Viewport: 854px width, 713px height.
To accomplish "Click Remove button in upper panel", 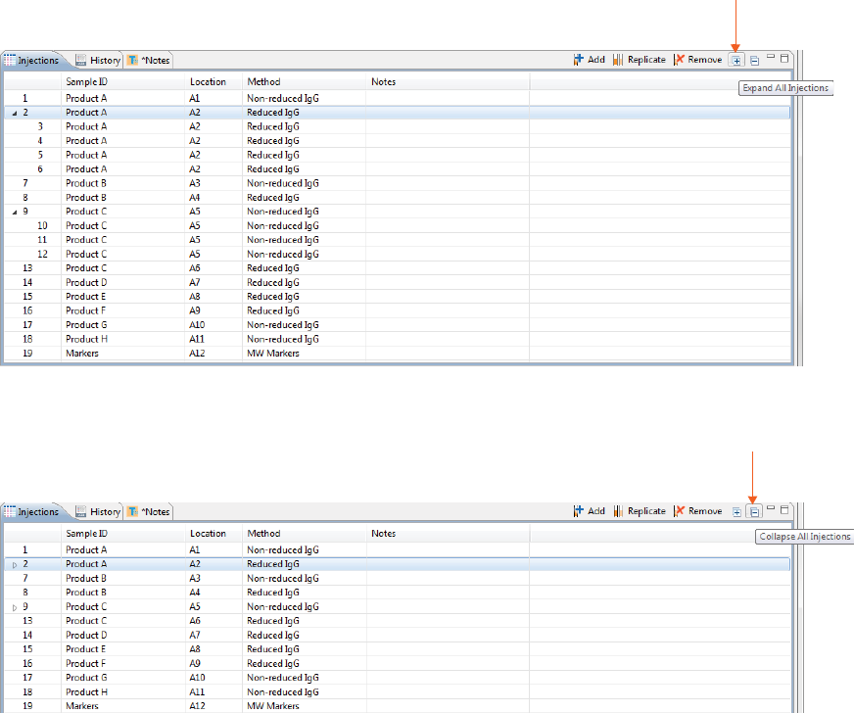I will [x=697, y=60].
